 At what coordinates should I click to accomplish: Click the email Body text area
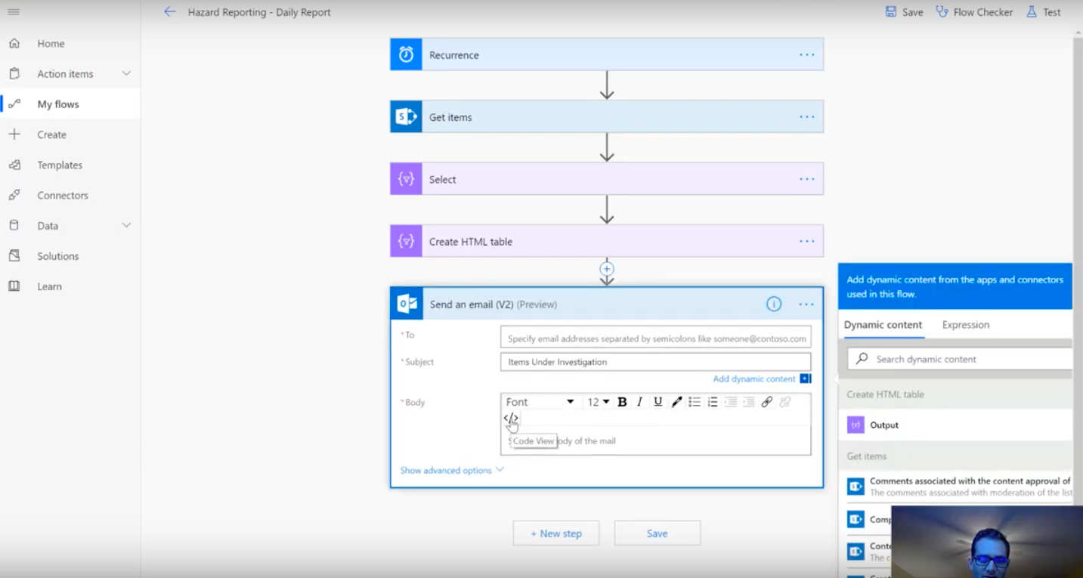[x=655, y=440]
